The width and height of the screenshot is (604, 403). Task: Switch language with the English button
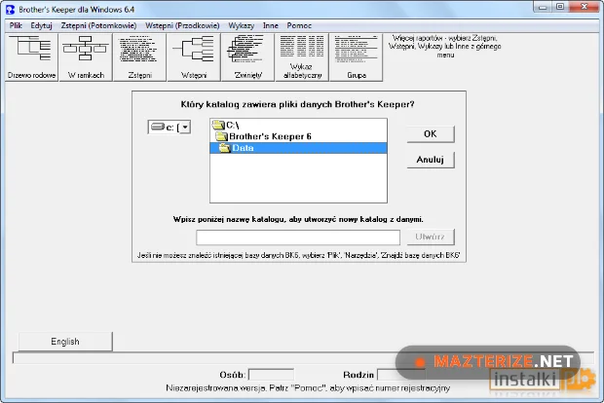coord(65,342)
